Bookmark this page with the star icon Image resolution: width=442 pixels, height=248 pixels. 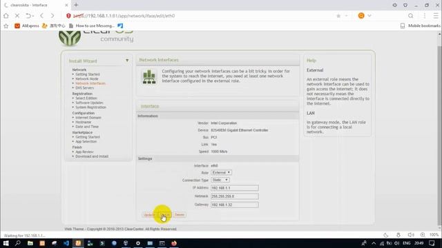click(338, 16)
